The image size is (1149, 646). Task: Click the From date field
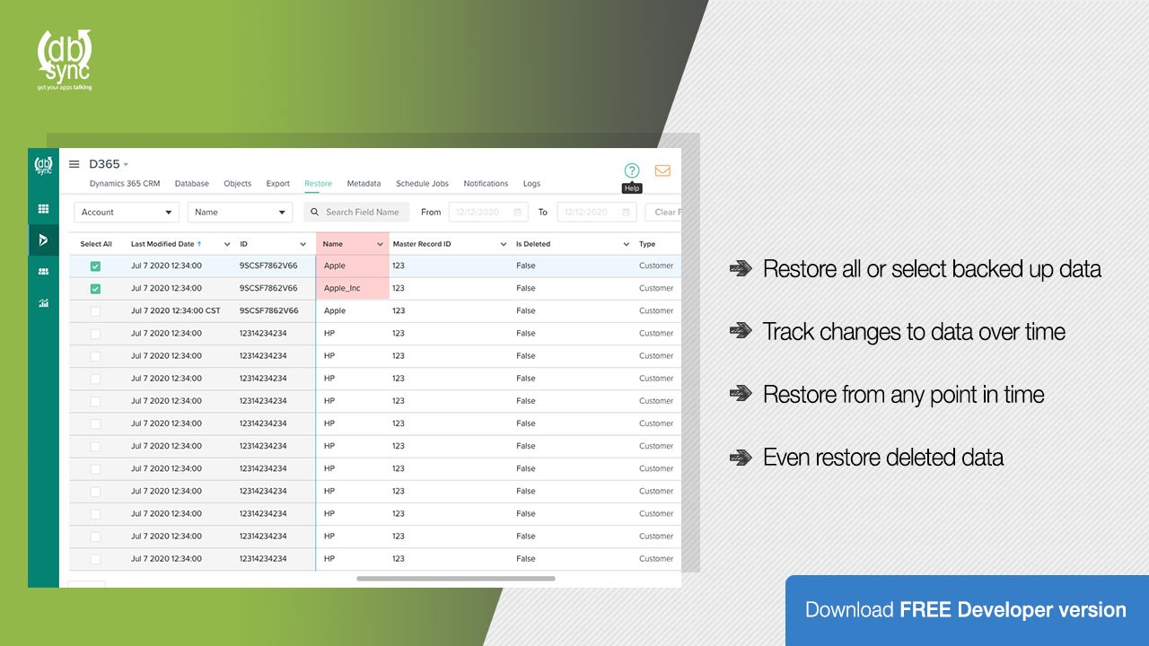(x=487, y=213)
